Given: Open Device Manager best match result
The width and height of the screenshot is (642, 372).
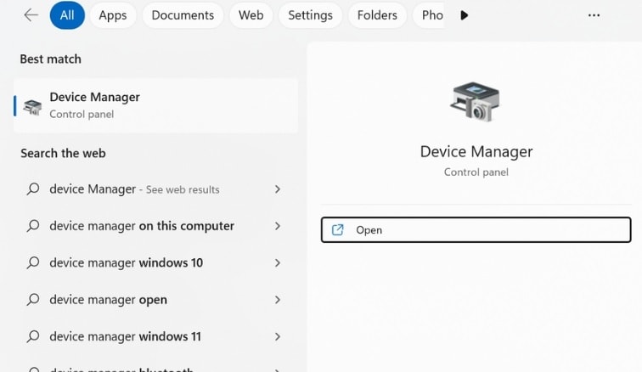Looking at the screenshot, I should coord(155,105).
